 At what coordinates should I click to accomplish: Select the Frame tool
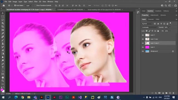(3, 30)
